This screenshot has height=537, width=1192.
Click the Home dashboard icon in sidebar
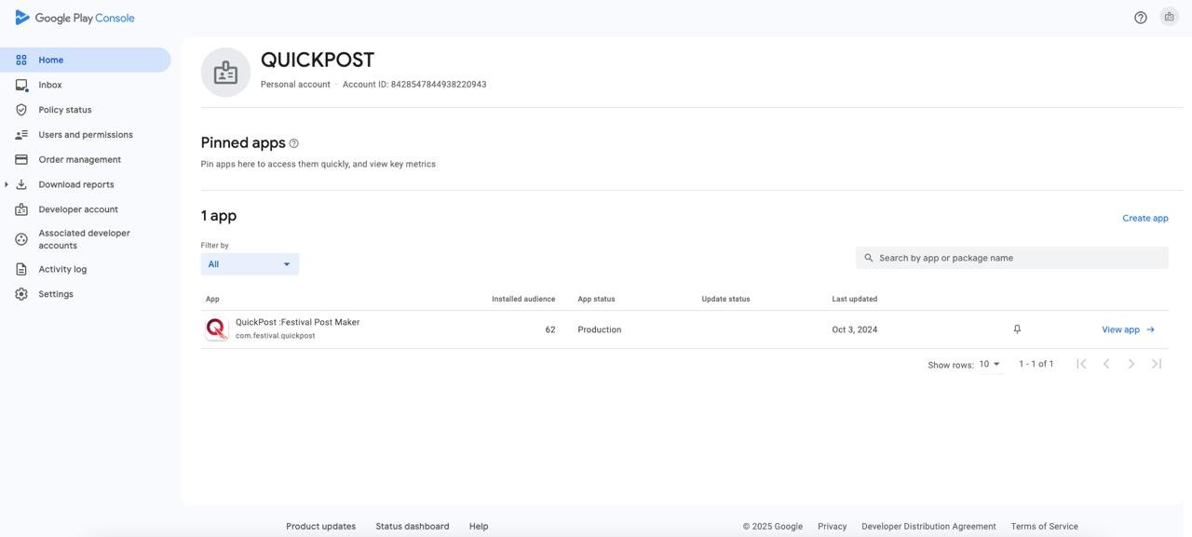pos(21,60)
